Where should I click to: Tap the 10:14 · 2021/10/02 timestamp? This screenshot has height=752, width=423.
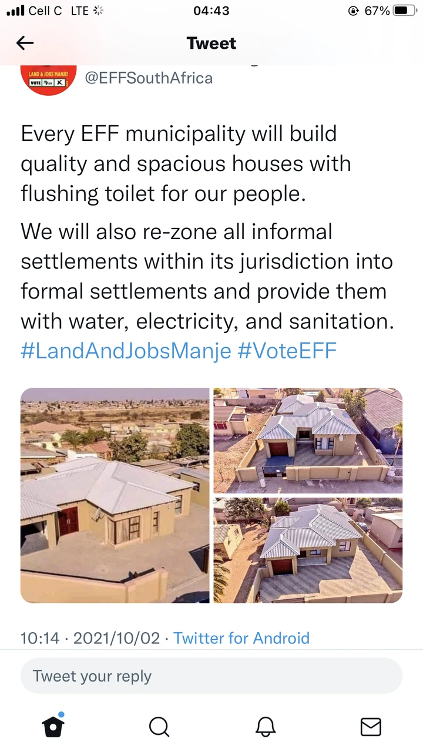tap(90, 638)
